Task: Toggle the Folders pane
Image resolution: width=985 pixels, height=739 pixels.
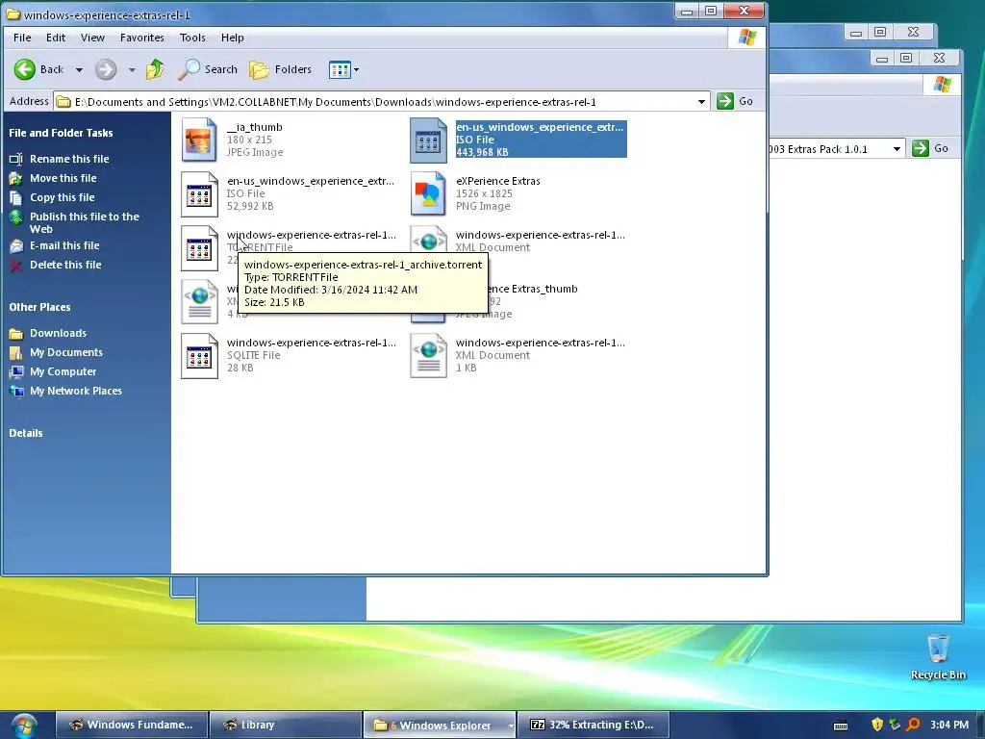Action: pyautogui.click(x=280, y=69)
